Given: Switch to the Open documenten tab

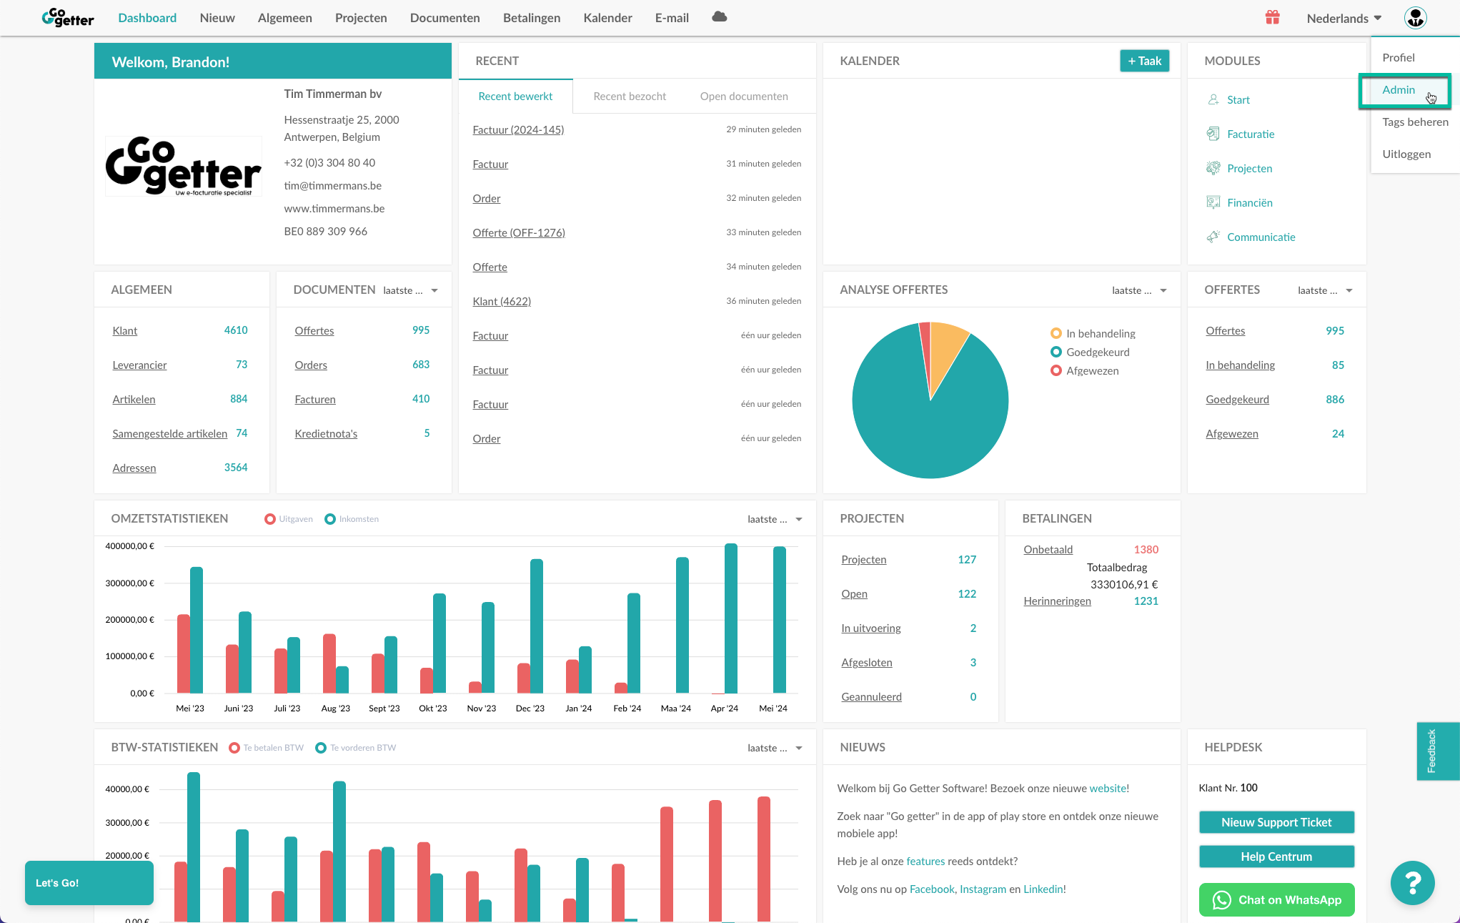Looking at the screenshot, I should point(744,97).
